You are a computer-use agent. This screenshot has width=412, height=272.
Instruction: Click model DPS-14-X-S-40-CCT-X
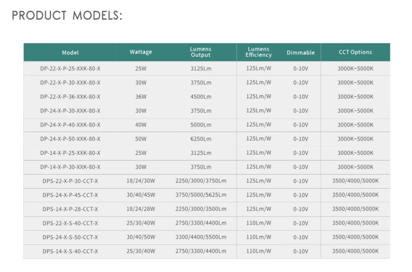click(x=70, y=251)
